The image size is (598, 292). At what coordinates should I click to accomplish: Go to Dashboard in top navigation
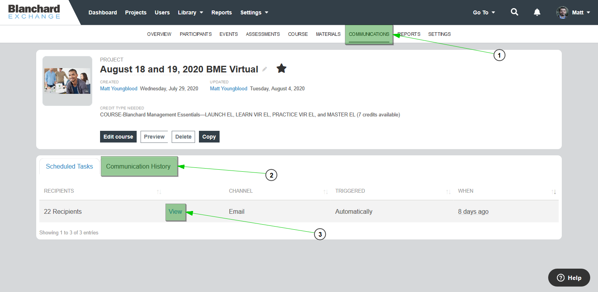coord(102,12)
